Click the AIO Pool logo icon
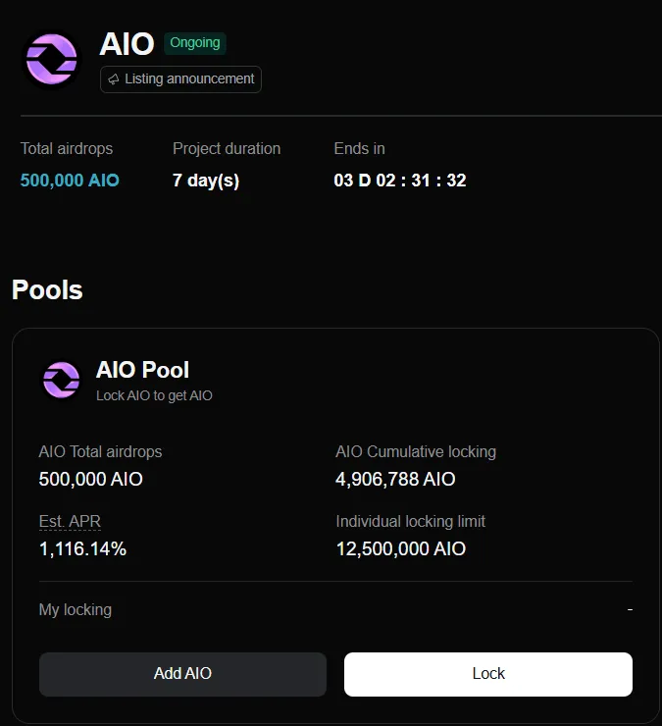 pyautogui.click(x=61, y=380)
